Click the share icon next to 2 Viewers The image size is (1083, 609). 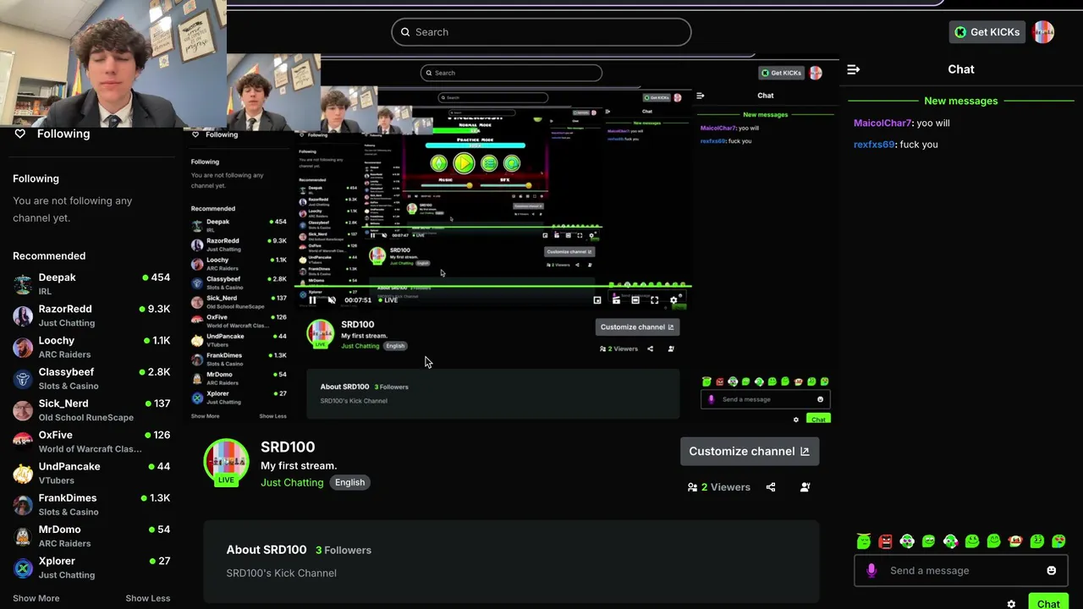[771, 487]
